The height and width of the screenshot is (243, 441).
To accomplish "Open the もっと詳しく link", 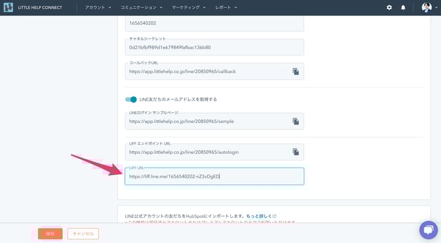I will point(259,216).
